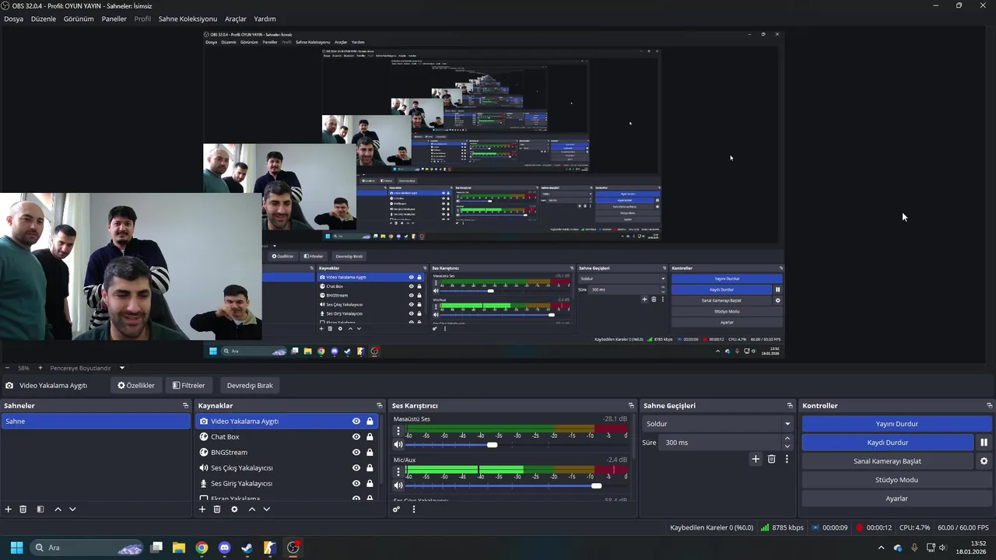
Task: Open Soldur transition dropdown
Action: pos(717,424)
